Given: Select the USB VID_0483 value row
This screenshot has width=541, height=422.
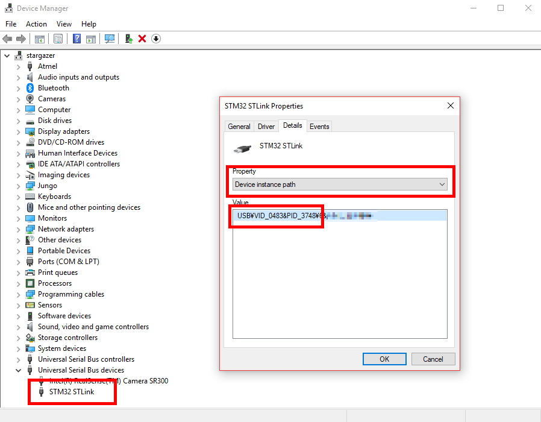Looking at the screenshot, I should (x=340, y=216).
